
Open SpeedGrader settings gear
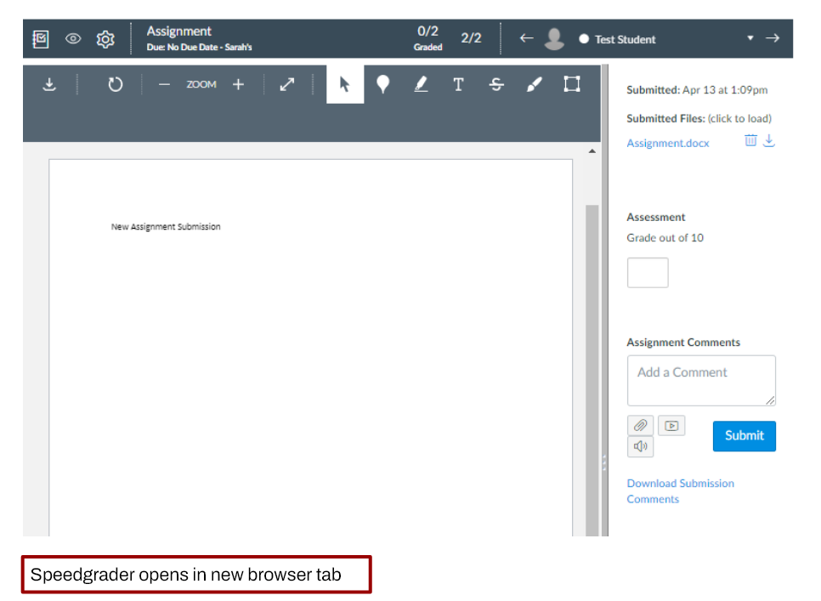[x=105, y=39]
